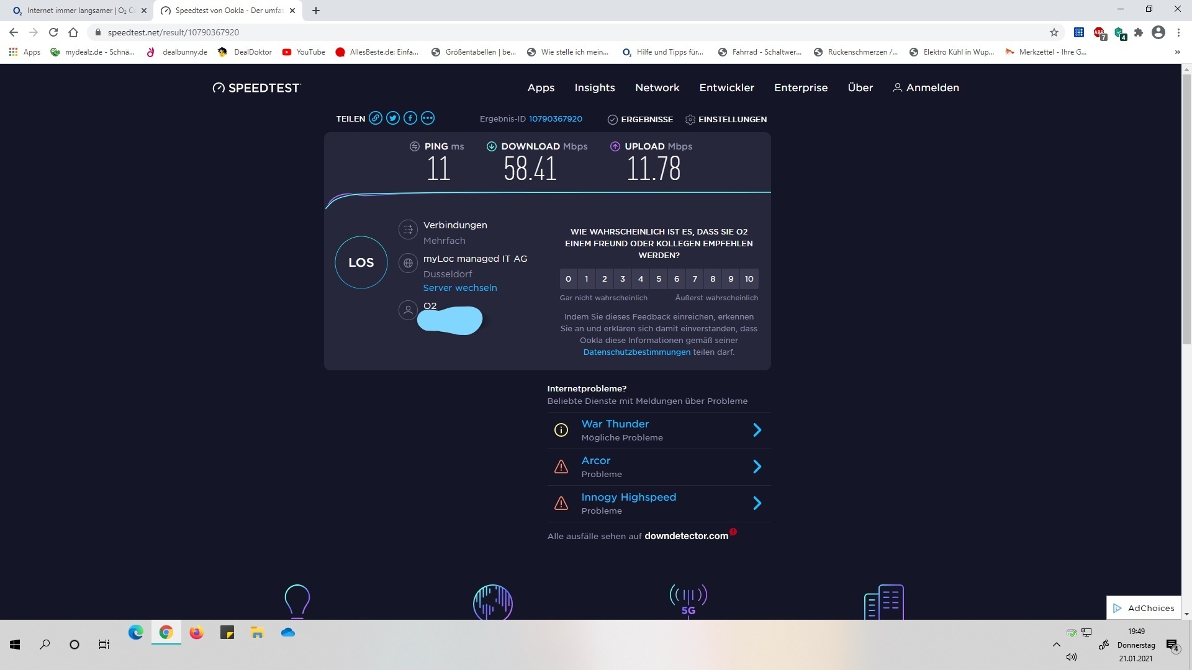Rate recommendation with 8
Viewport: 1192px width, 670px height.
713,279
